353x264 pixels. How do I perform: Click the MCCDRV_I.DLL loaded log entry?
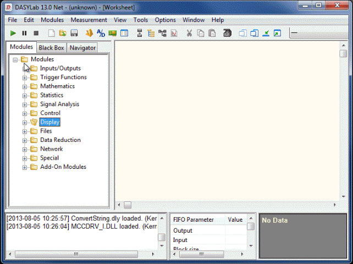(x=81, y=227)
